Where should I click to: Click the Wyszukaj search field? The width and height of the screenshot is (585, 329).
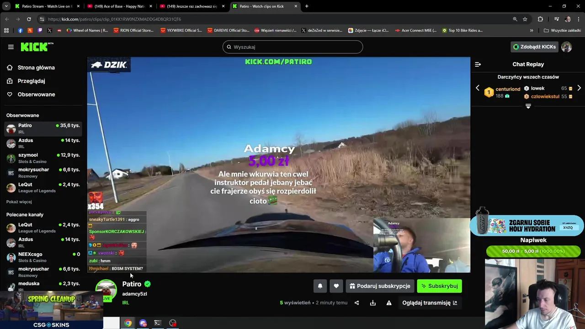292,47
